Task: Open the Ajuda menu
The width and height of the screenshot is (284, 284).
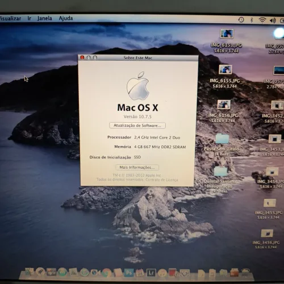Action: (x=66, y=18)
